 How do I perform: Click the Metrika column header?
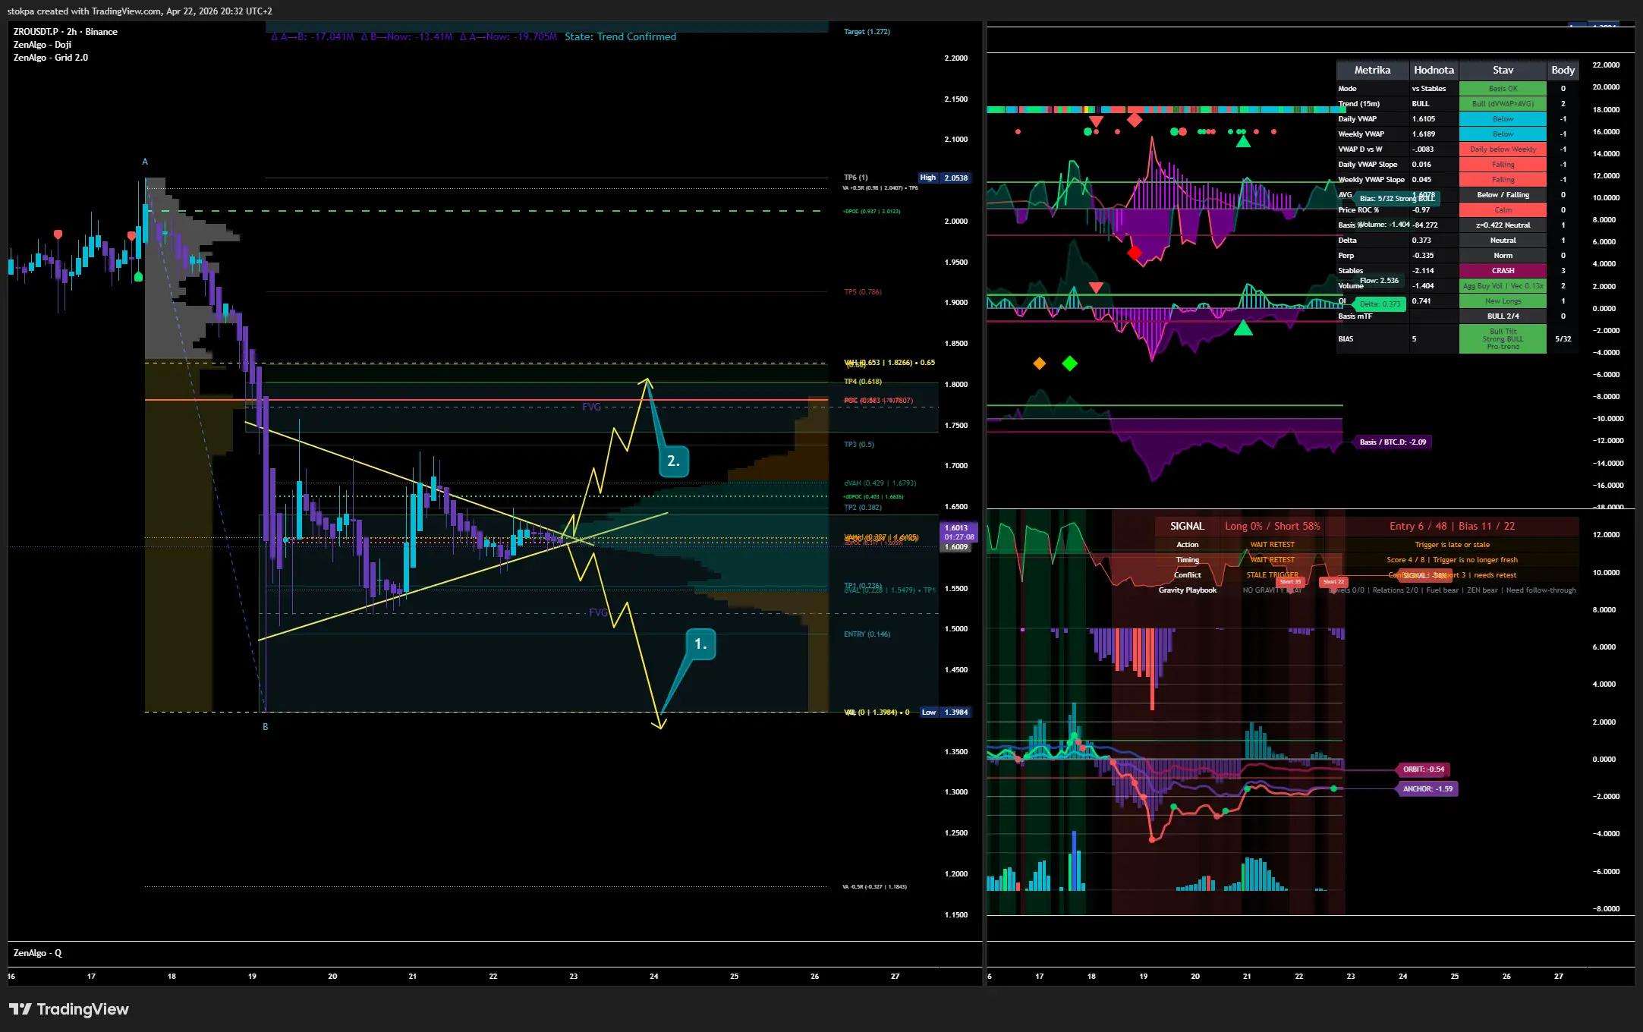pyautogui.click(x=1372, y=70)
